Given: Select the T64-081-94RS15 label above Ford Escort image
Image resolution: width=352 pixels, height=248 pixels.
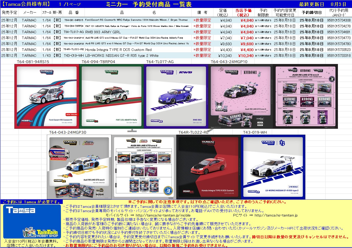Looking at the screenshot, I should point(33,62).
